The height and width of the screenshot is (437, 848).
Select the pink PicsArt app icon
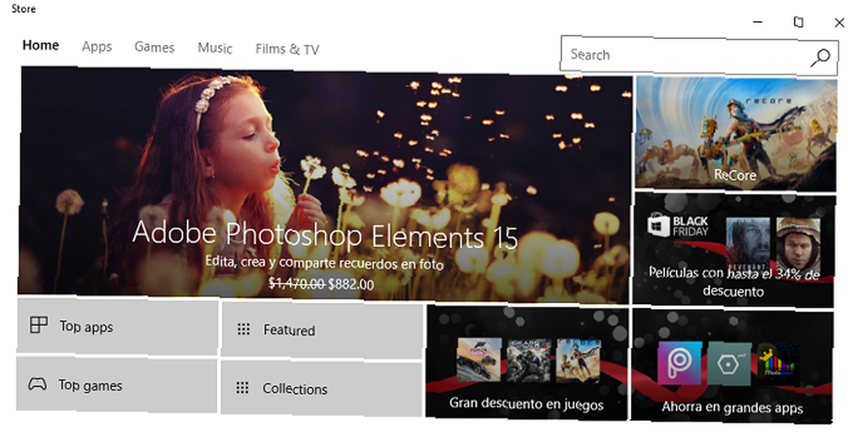click(x=680, y=363)
